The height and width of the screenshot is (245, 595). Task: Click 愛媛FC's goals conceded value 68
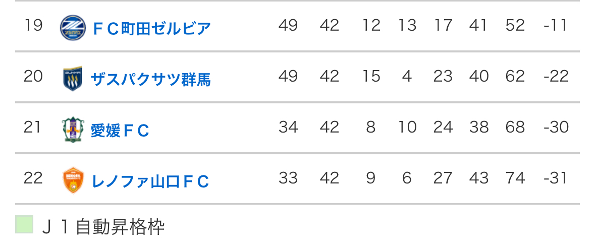tap(515, 127)
